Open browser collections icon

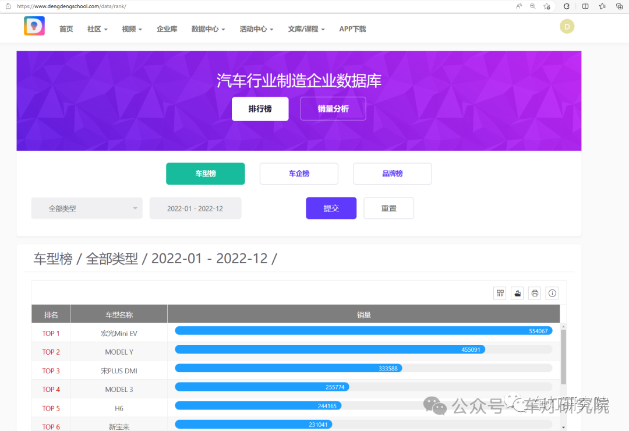click(619, 6)
